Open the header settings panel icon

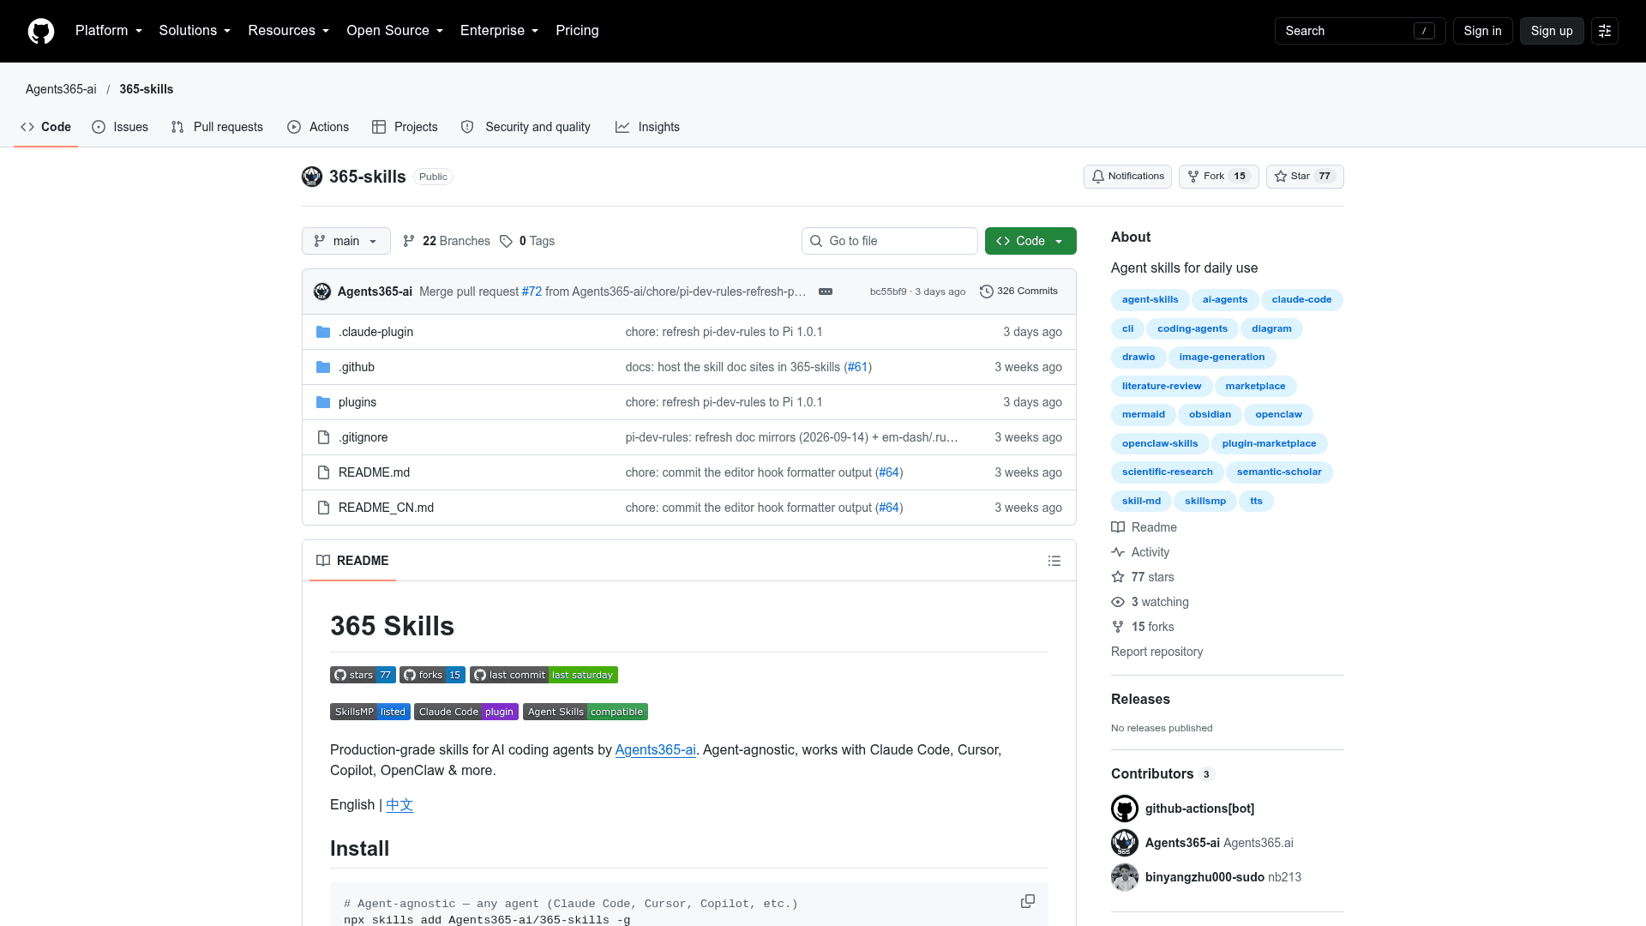[x=1605, y=31]
